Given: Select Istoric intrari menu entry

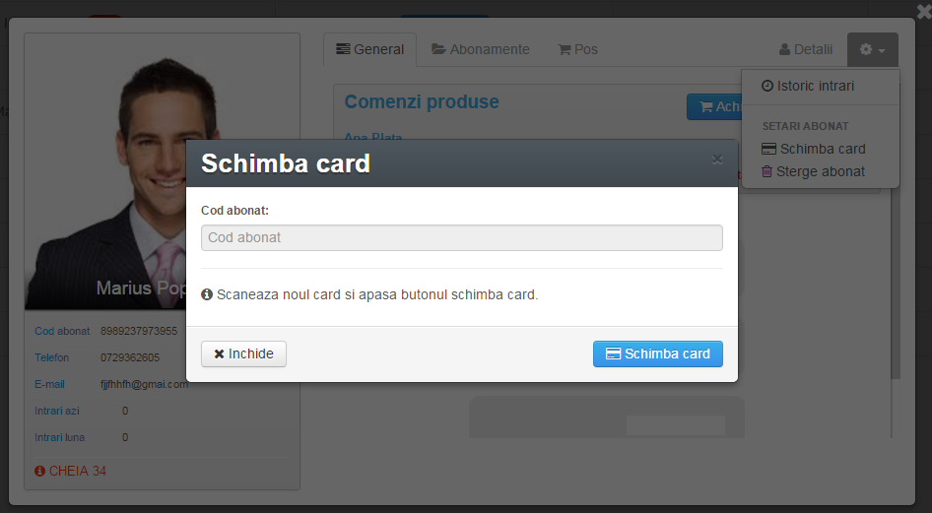Looking at the screenshot, I should (808, 86).
